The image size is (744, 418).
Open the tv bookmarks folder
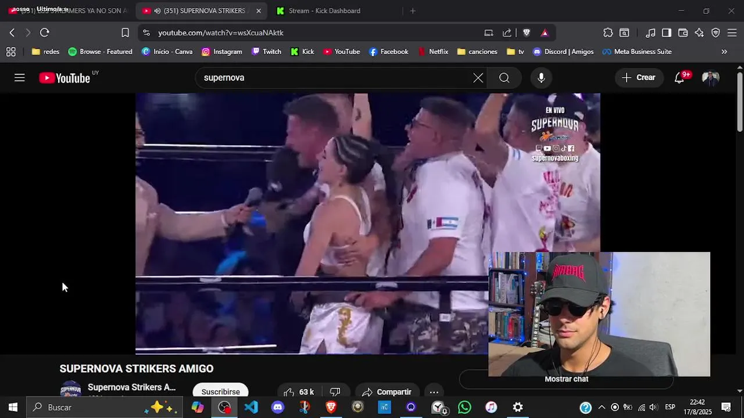coord(516,52)
